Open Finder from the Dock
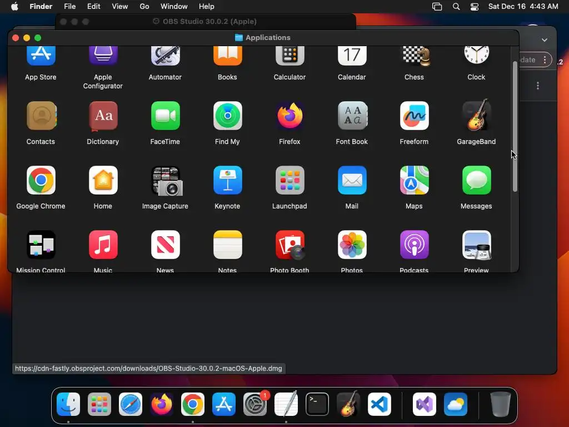 [68, 404]
